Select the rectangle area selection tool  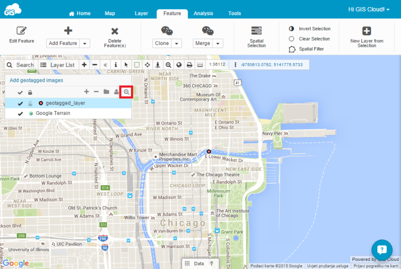click(137, 65)
